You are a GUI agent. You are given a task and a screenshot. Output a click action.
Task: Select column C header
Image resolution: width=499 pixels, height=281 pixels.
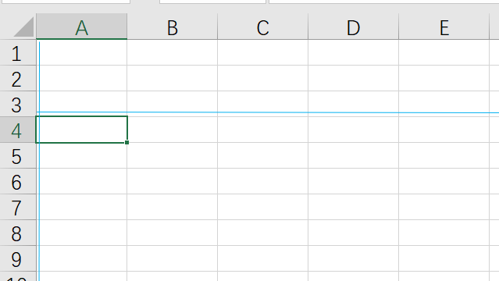263,27
